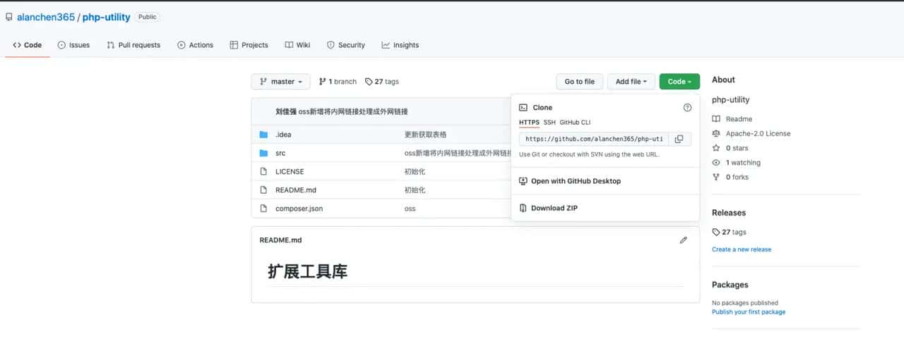
Task: Click the Create a new release link
Action: pos(742,249)
